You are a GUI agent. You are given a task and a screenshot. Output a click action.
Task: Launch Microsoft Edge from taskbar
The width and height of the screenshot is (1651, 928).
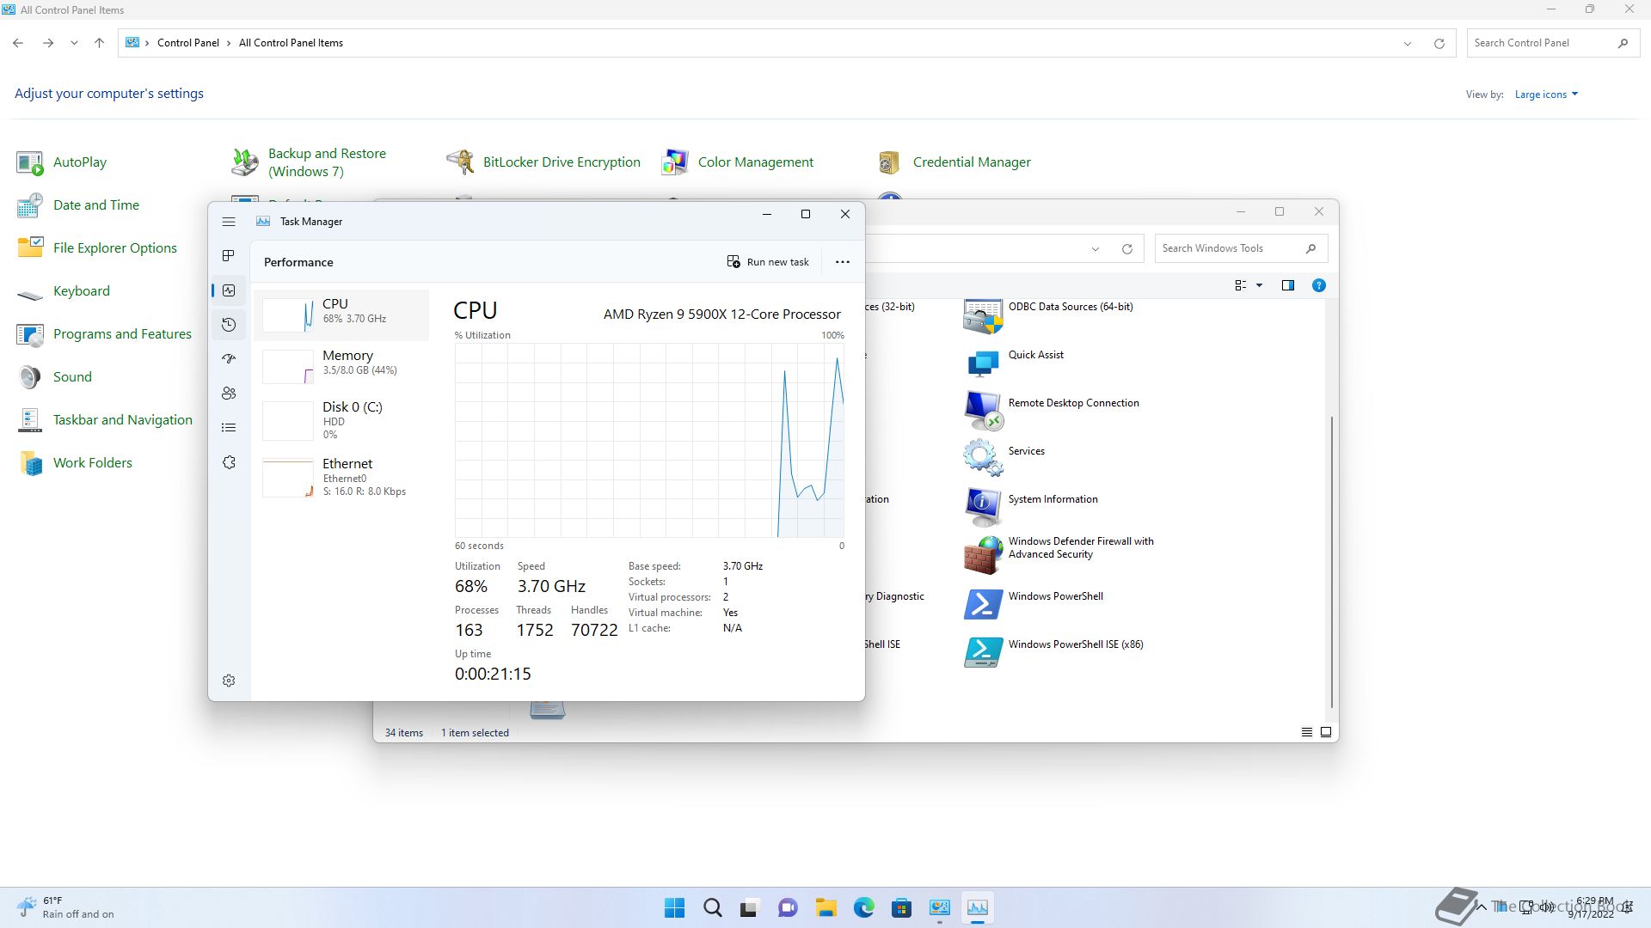pos(864,907)
